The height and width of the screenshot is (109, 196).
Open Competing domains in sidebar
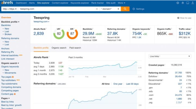click(11, 87)
